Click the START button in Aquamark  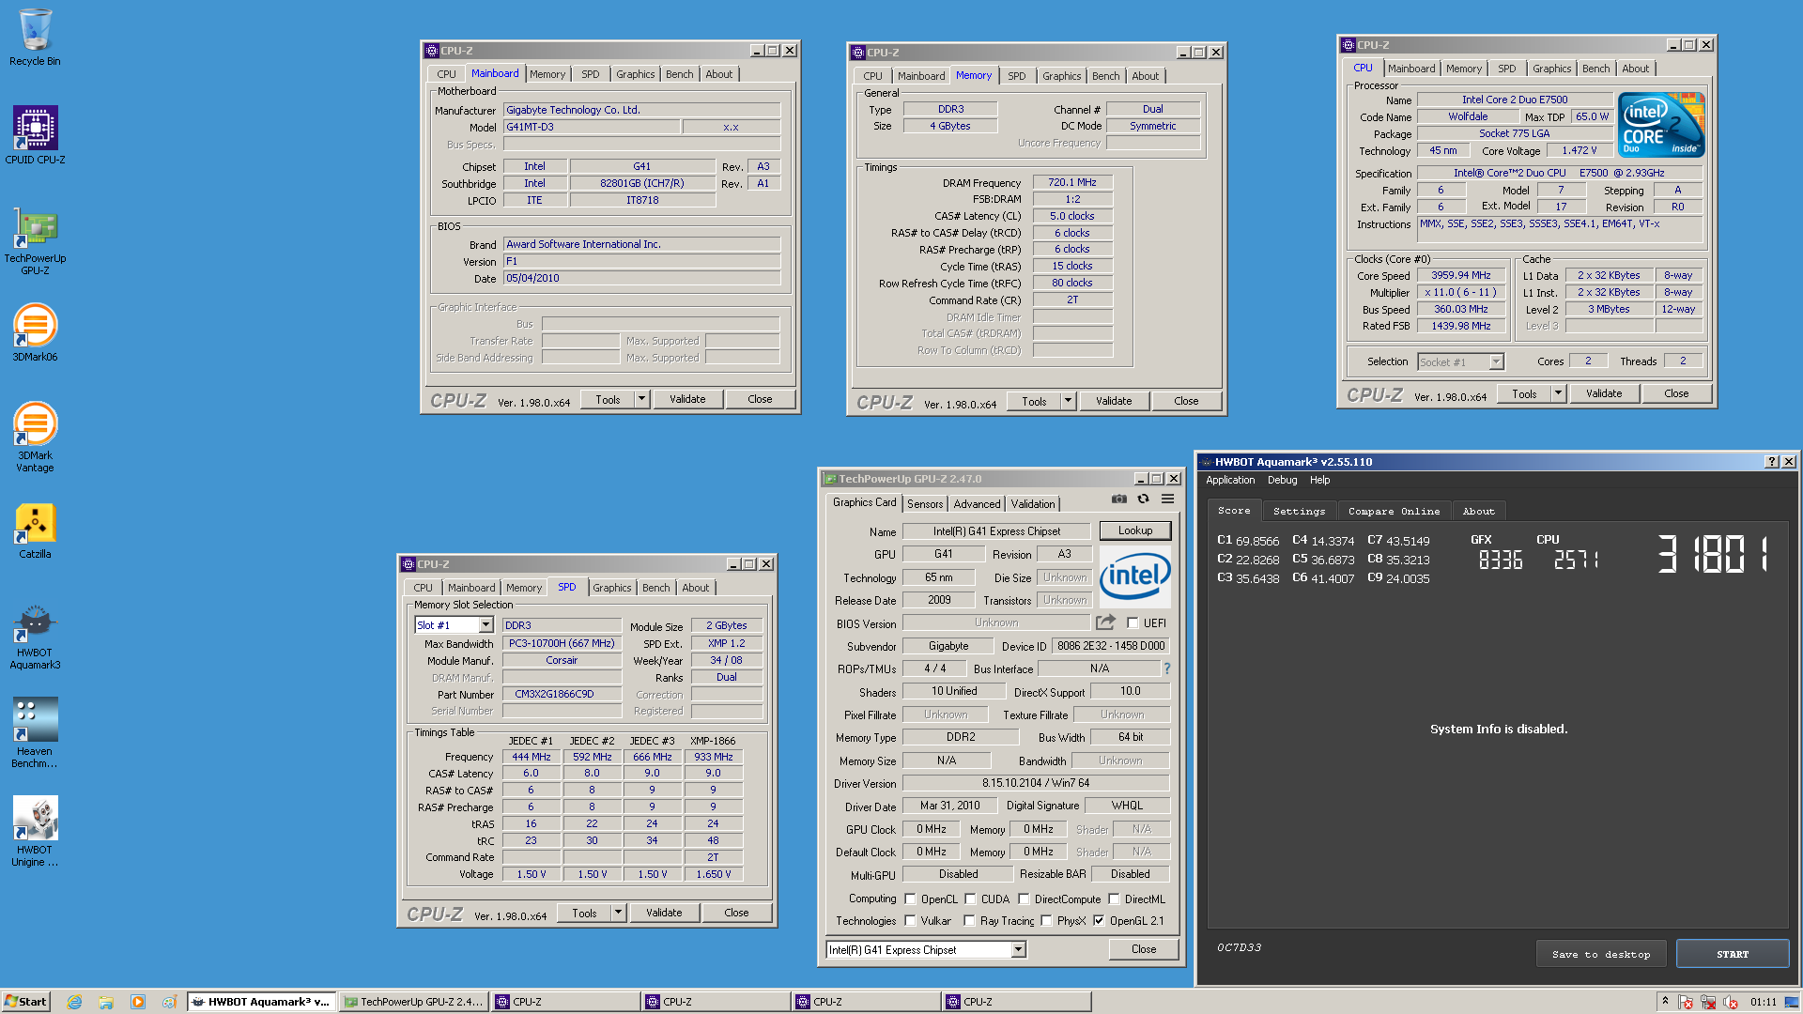click(1733, 954)
